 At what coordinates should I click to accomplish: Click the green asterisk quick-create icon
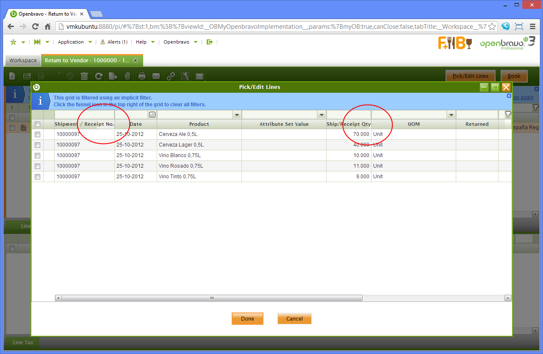[x=13, y=42]
